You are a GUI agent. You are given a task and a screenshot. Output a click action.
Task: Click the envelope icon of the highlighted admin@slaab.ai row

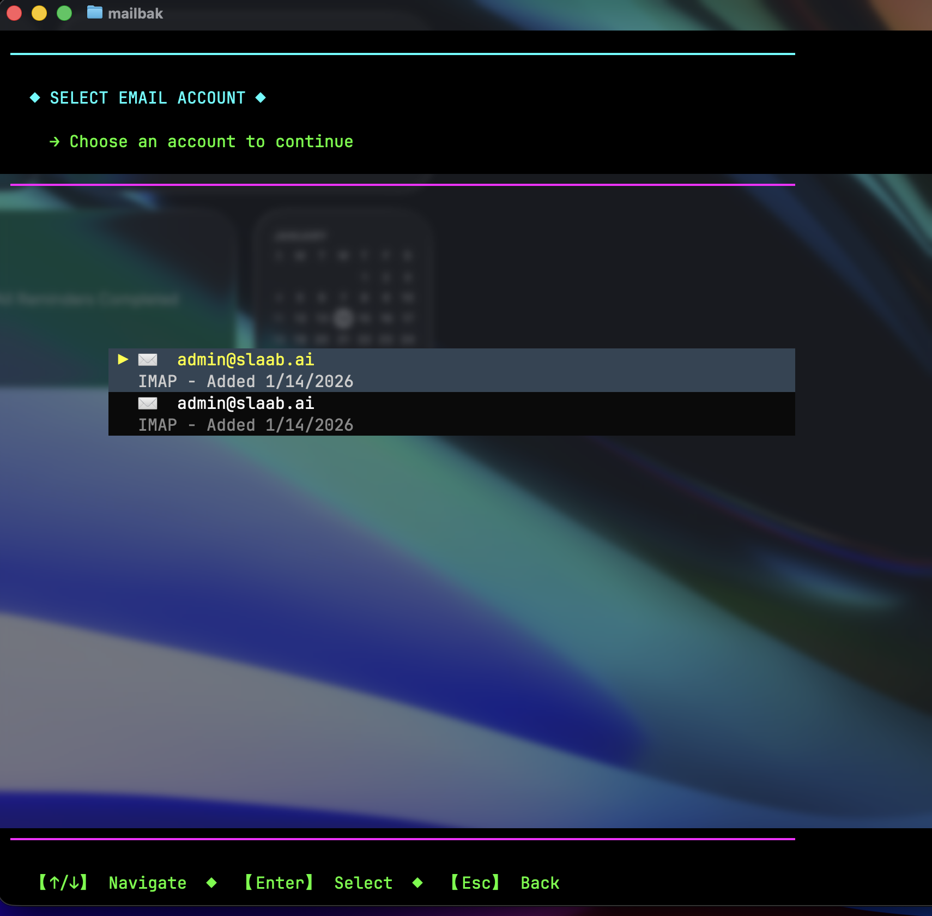pyautogui.click(x=148, y=360)
